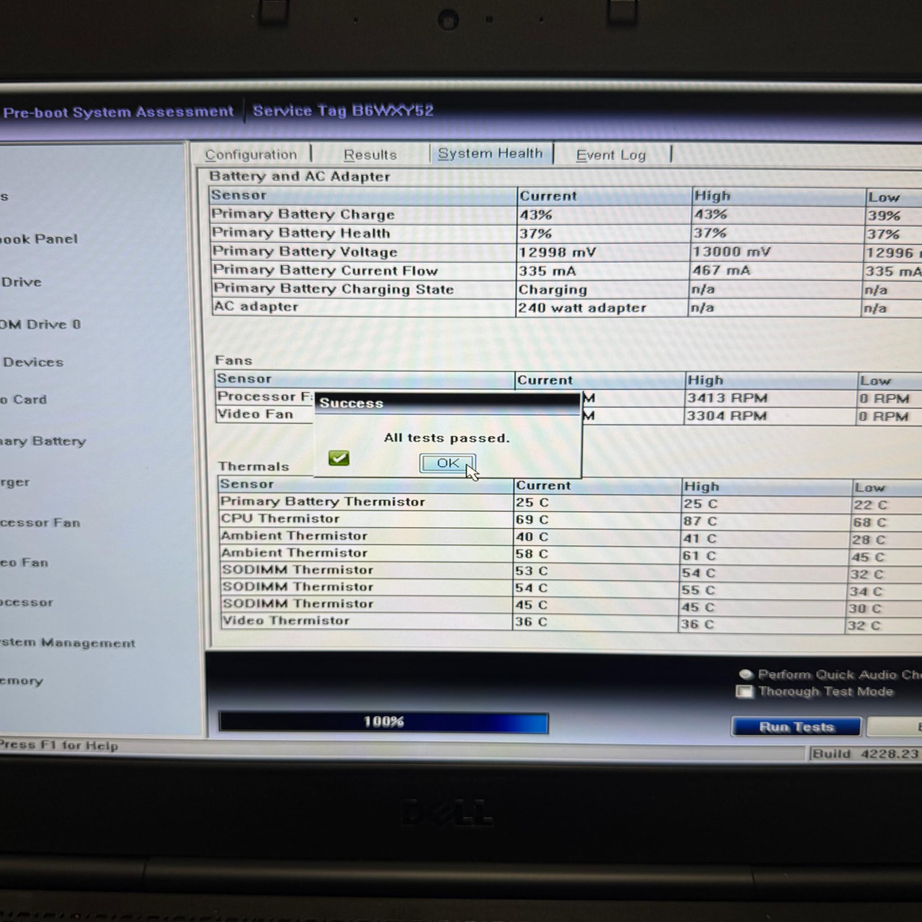Image resolution: width=922 pixels, height=922 pixels.
Task: Open the Configuration tab
Action: (x=251, y=154)
